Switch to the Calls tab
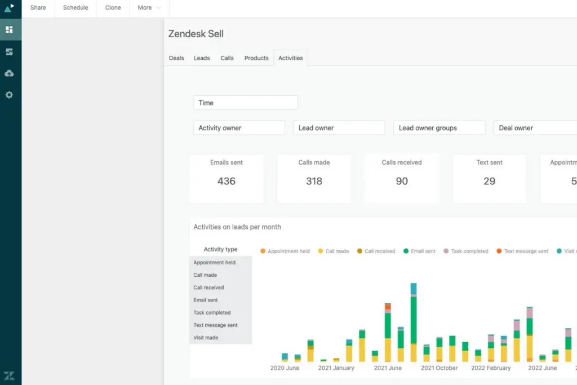This screenshot has width=577, height=385. tap(227, 58)
